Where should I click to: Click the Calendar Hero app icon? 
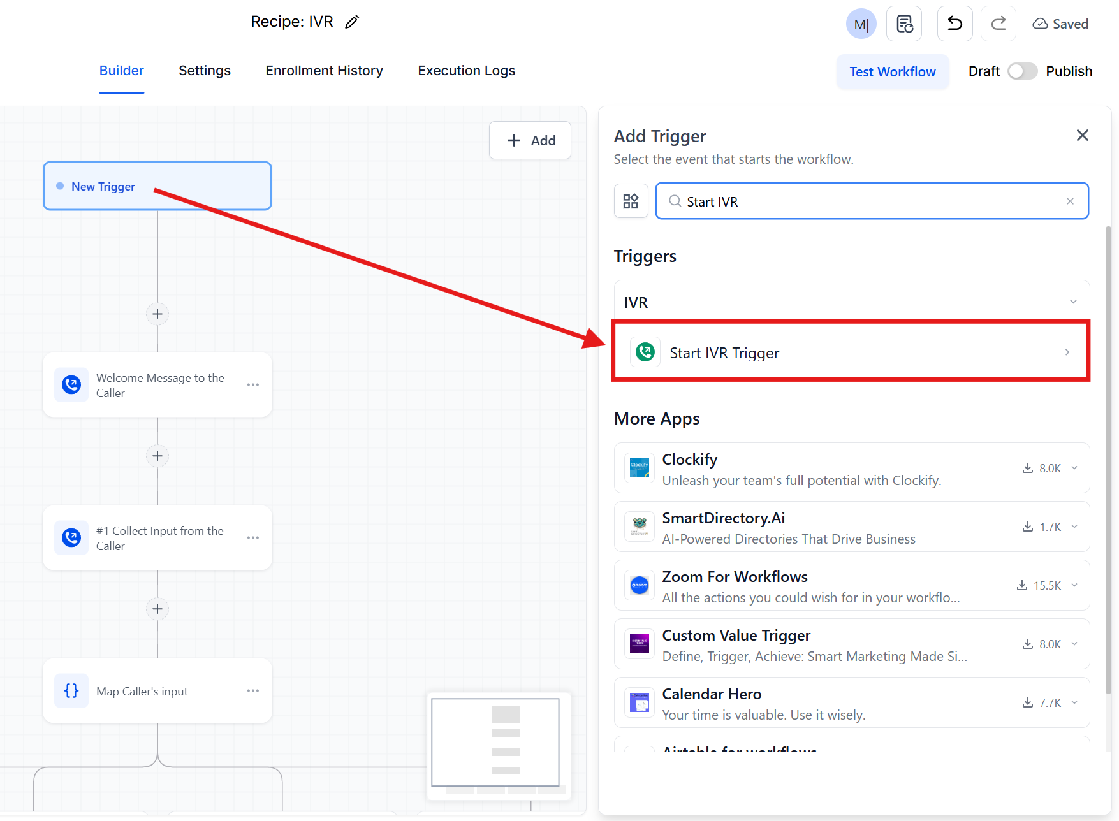[640, 702]
